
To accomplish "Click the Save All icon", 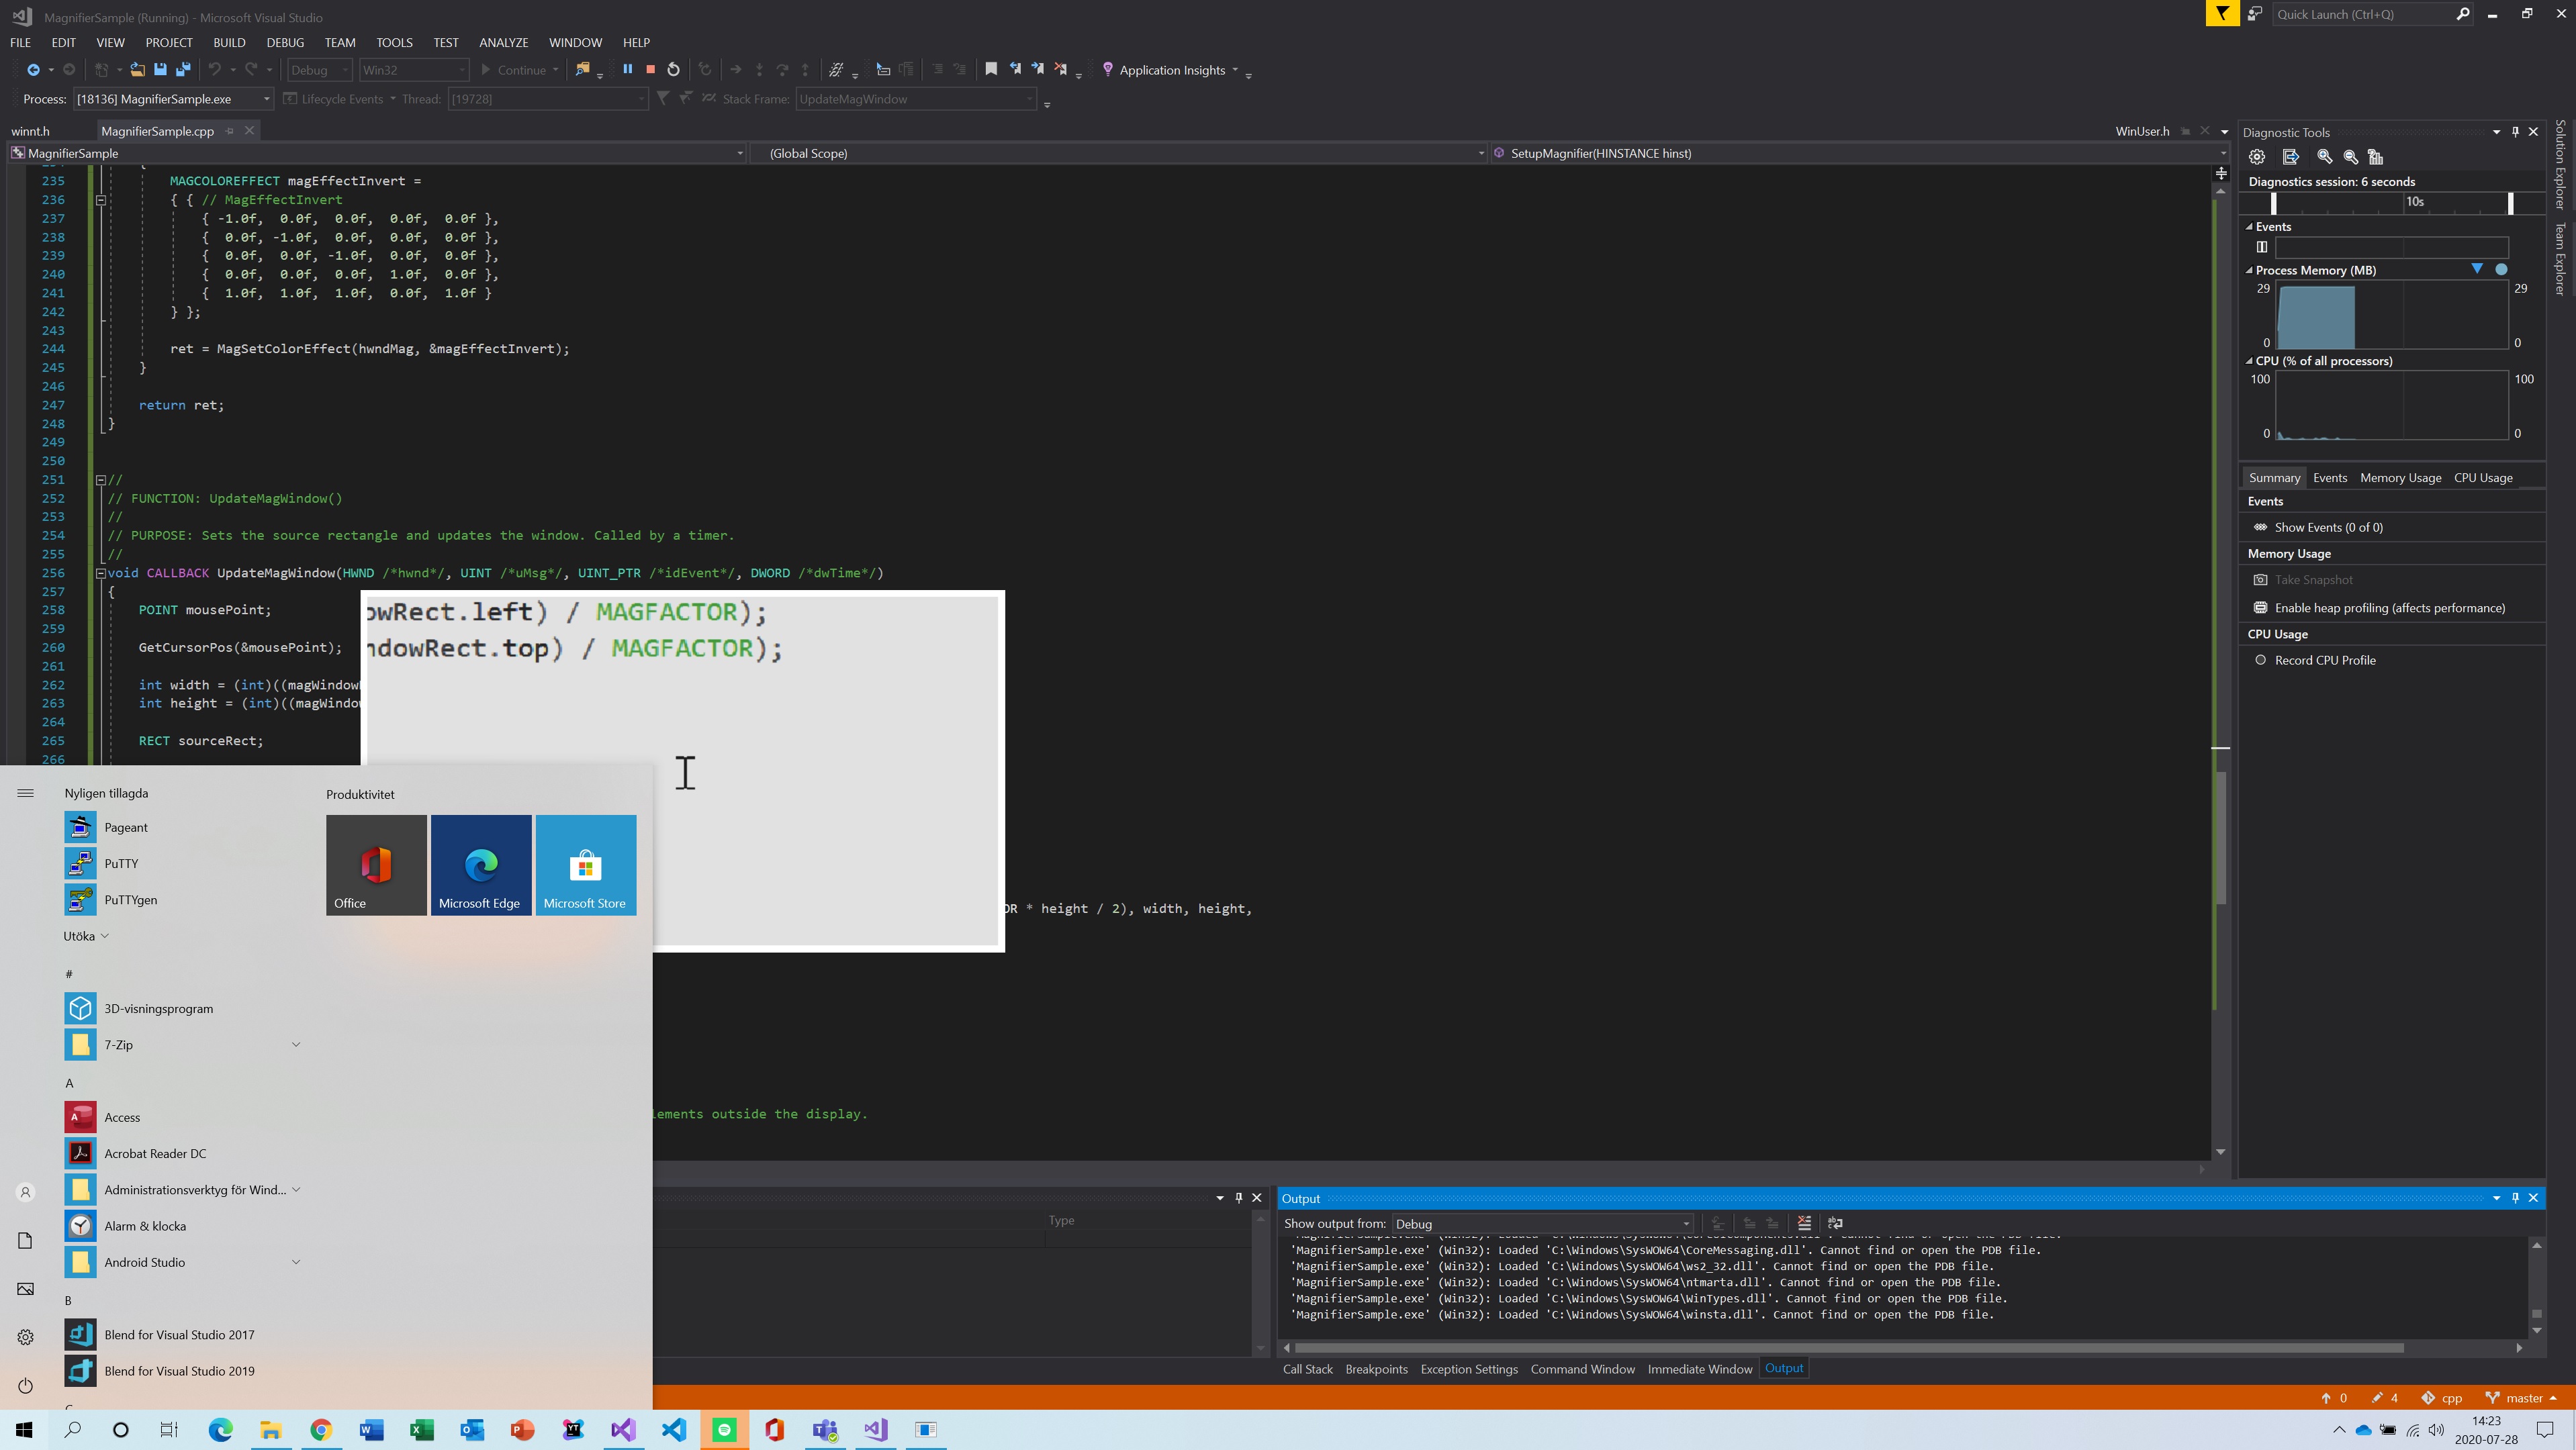I will coord(182,69).
